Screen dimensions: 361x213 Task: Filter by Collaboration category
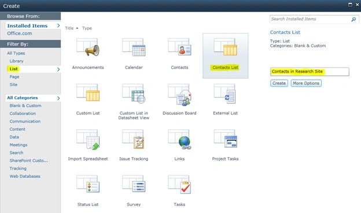tap(23, 113)
